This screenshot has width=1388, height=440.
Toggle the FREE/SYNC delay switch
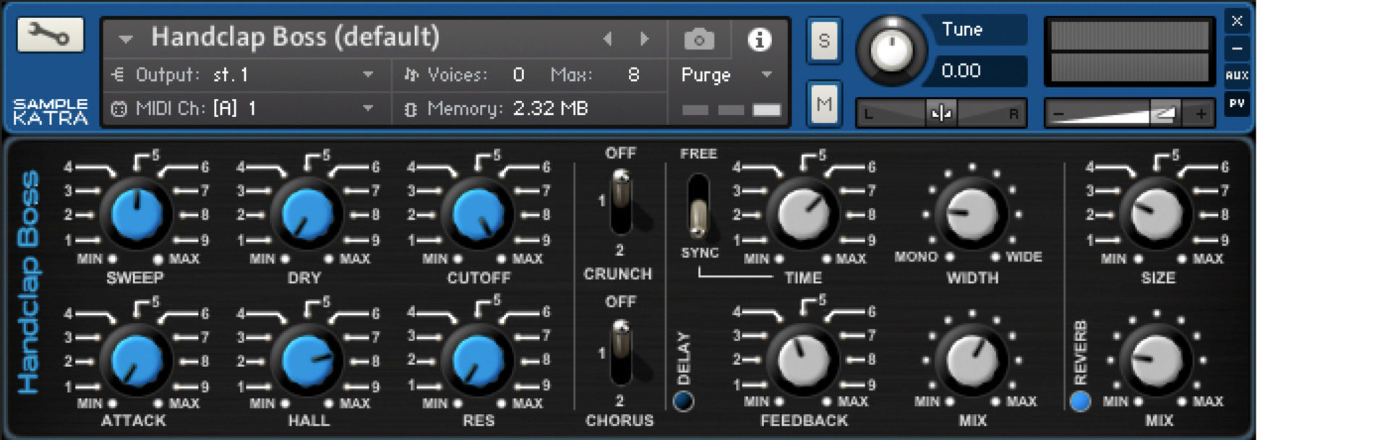(x=698, y=206)
